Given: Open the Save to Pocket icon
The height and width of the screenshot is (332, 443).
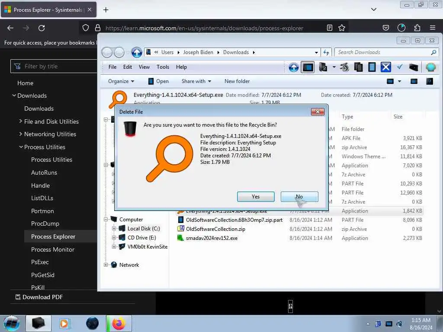Looking at the screenshot, I should (386, 28).
